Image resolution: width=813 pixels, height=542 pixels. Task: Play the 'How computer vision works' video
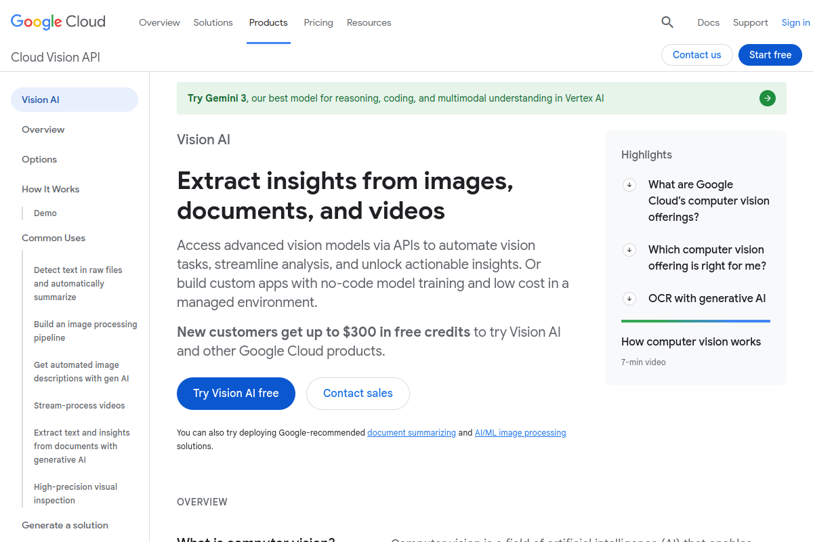(x=691, y=341)
